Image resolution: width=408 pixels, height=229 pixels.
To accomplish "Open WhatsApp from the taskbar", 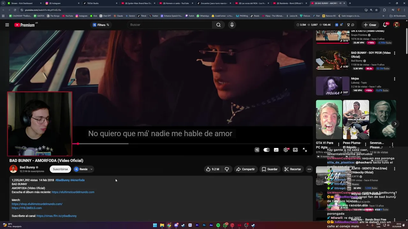I will tap(225, 225).
